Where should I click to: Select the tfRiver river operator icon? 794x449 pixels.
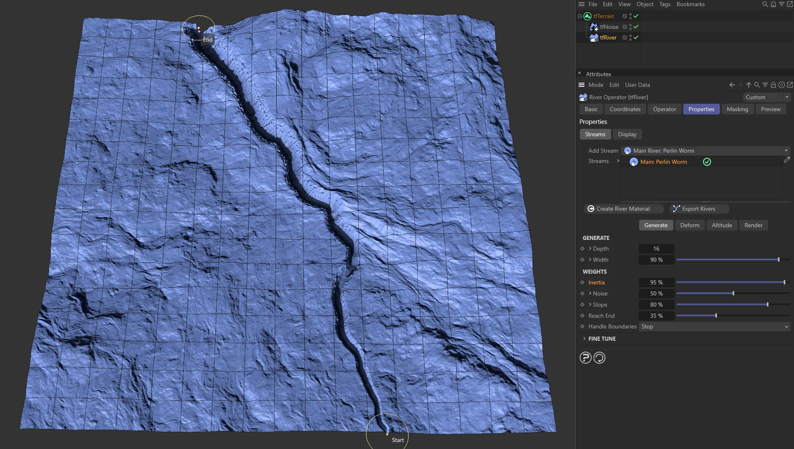point(593,37)
